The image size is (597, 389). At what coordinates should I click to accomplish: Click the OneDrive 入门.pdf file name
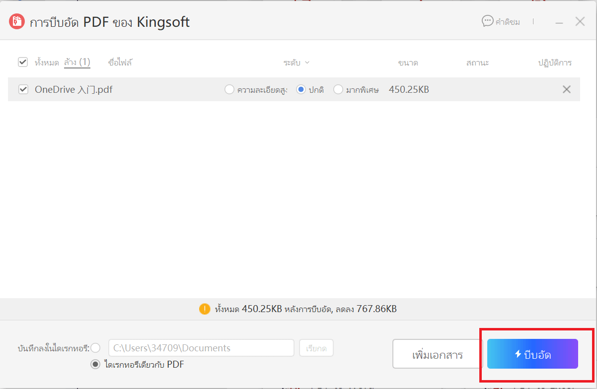pyautogui.click(x=74, y=90)
